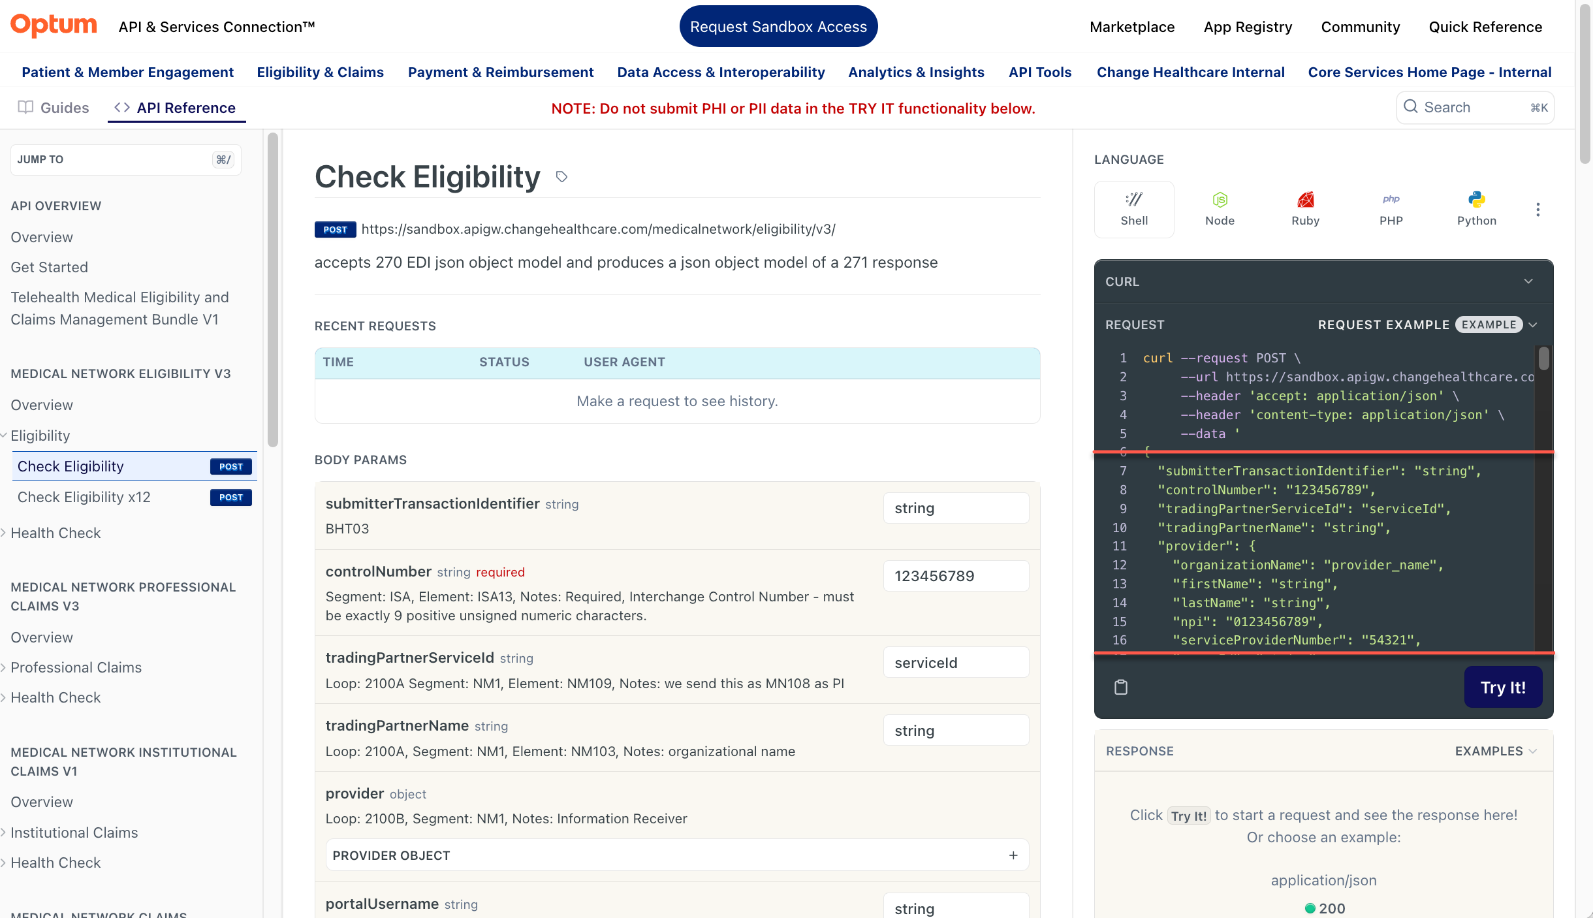
Task: Open API Tools menu
Action: coord(1040,72)
